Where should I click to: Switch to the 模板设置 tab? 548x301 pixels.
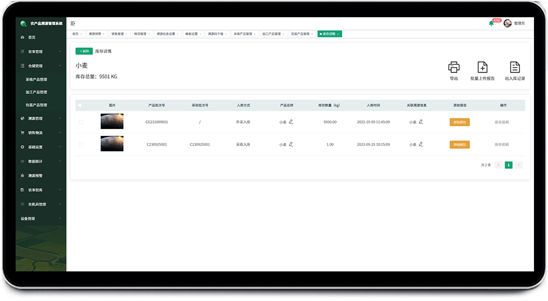coord(193,34)
